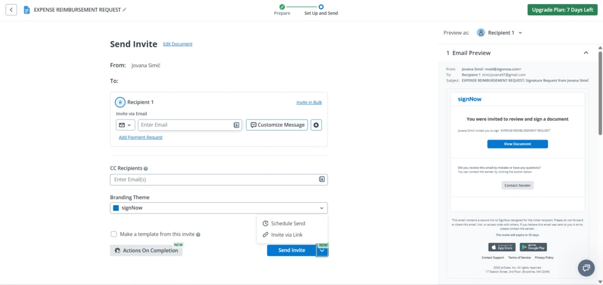Click the Send Invite button
Screen dimensions: 603x285
click(x=291, y=251)
